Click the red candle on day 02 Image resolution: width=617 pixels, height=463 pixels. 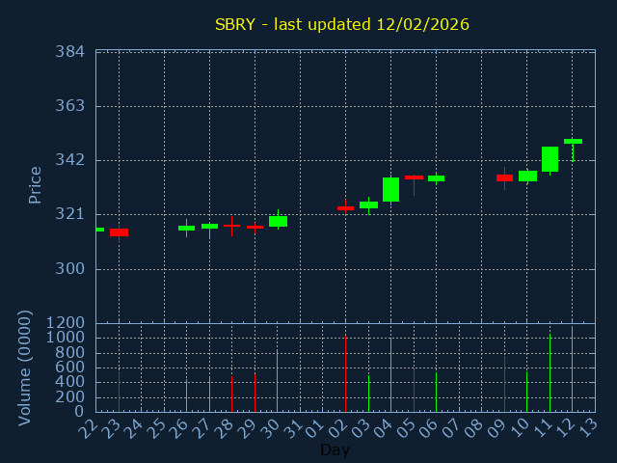(x=345, y=207)
